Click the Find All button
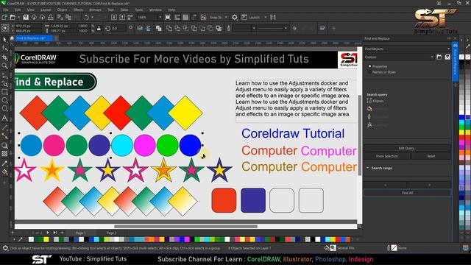 point(407,193)
